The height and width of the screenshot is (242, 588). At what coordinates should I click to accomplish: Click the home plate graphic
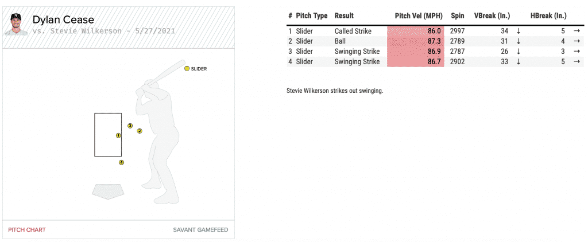click(x=108, y=190)
